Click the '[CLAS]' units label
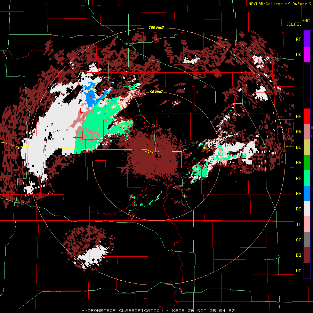 (294, 24)
